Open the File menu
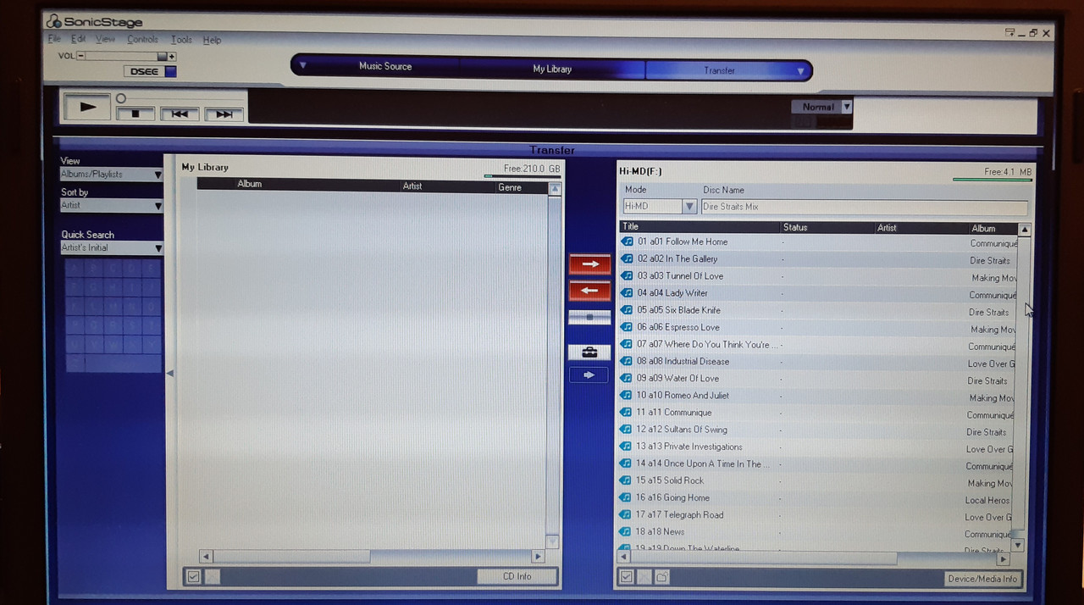The image size is (1084, 605). pos(54,39)
